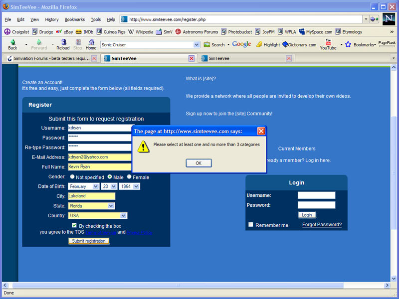
Task: Open the History menu
Action: [52, 19]
